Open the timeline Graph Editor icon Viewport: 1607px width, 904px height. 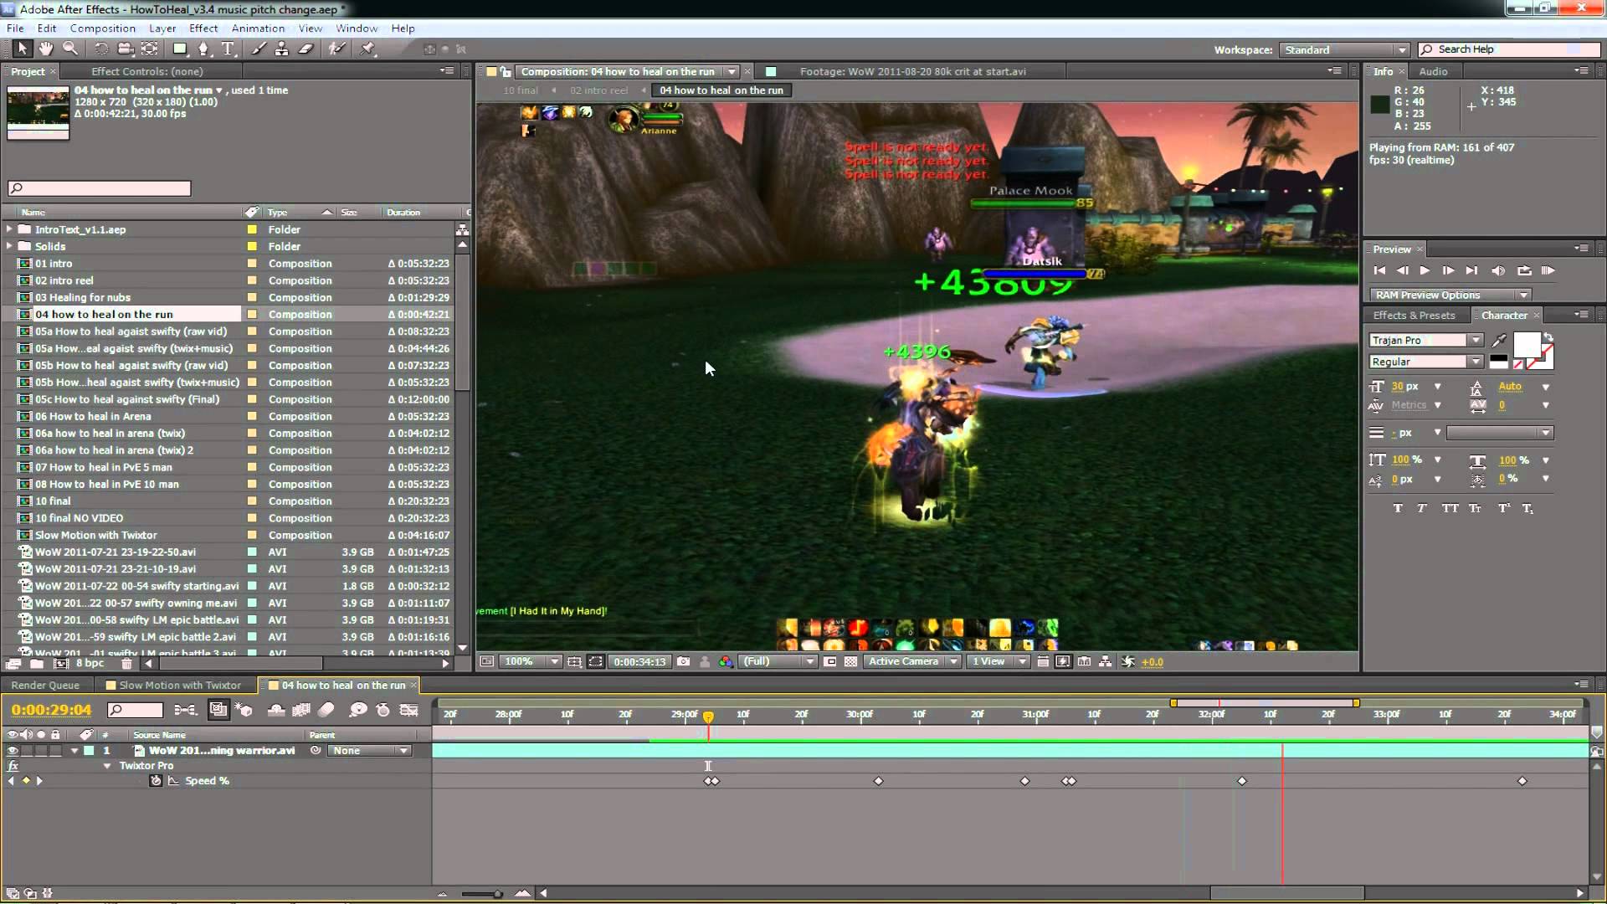tap(408, 710)
